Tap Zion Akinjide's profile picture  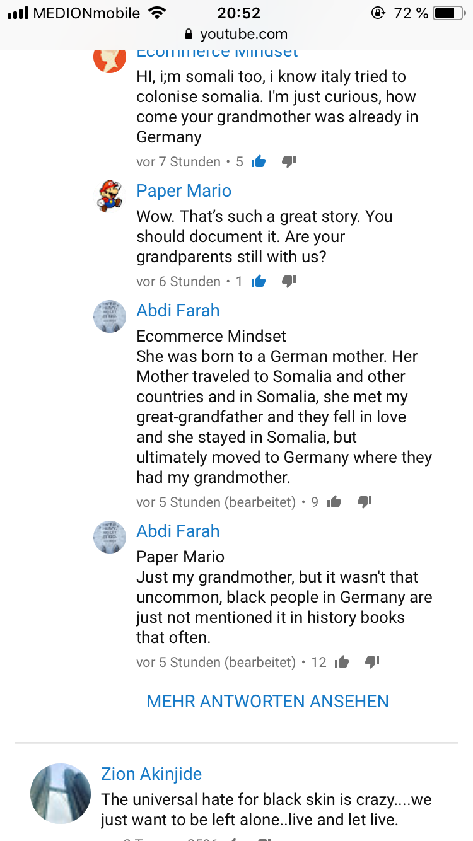(61, 794)
